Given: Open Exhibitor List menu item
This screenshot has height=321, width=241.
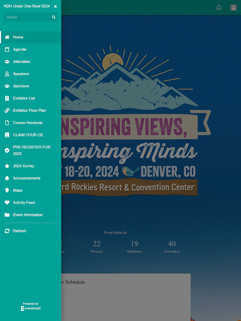Looking at the screenshot, I should (x=31, y=98).
